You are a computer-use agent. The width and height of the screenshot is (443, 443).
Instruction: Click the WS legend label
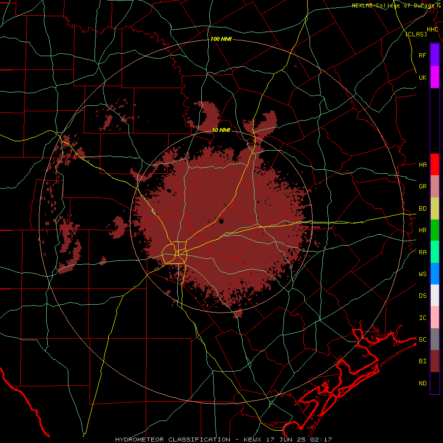click(x=422, y=274)
